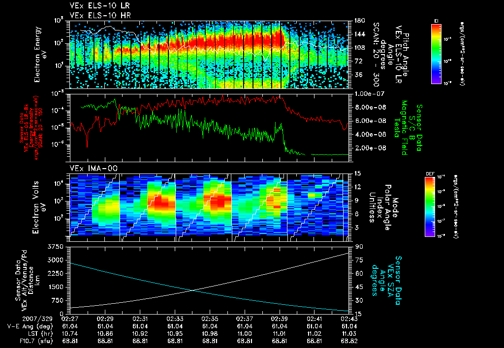Click the 'LST (hr)' row label

point(40,334)
